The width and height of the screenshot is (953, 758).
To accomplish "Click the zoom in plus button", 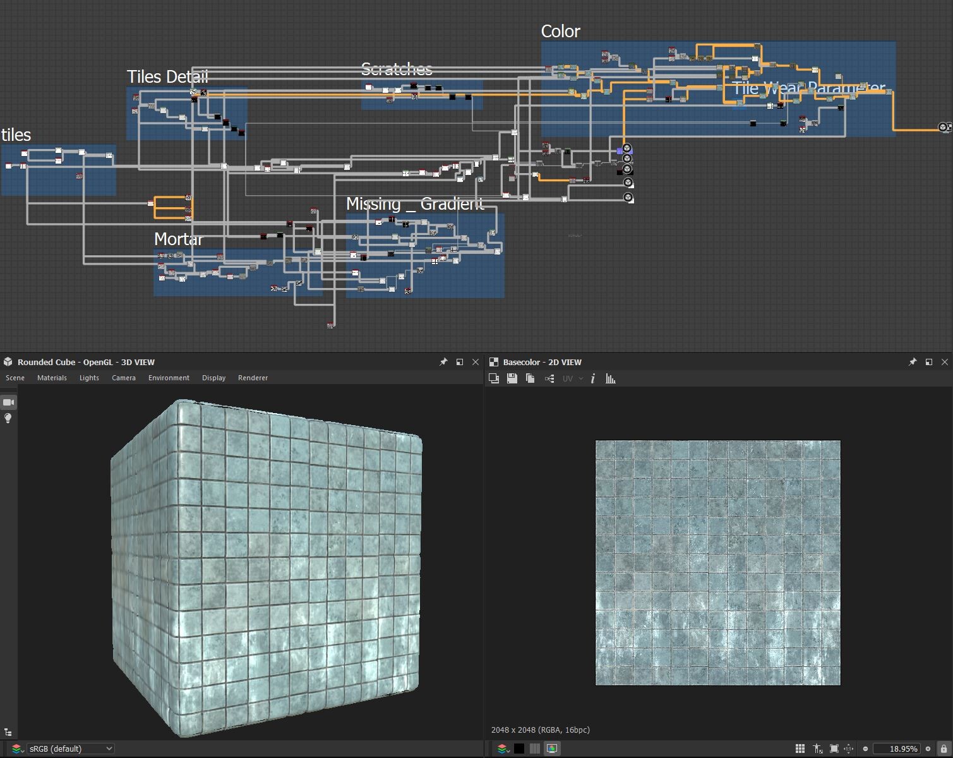I will pos(928,749).
